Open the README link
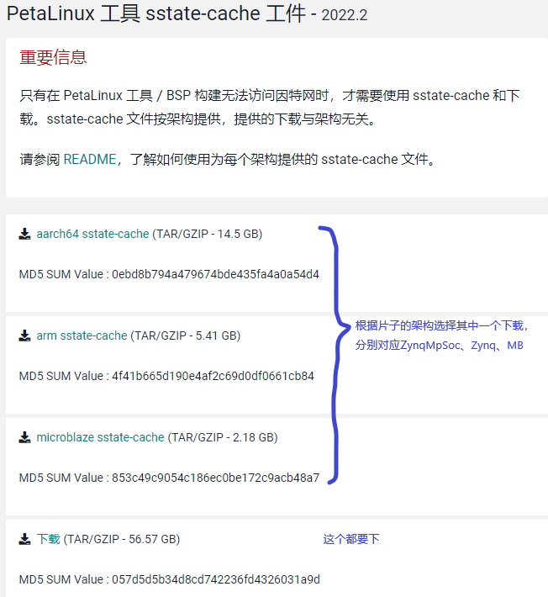Viewport: 548px width, 597px height. (x=89, y=159)
